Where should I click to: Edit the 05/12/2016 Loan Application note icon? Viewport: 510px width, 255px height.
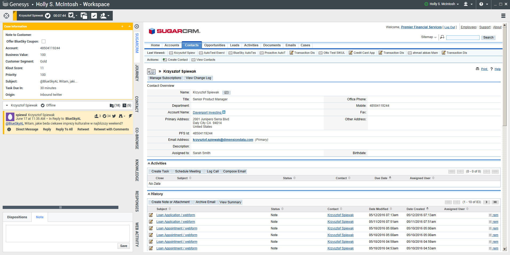point(151,215)
